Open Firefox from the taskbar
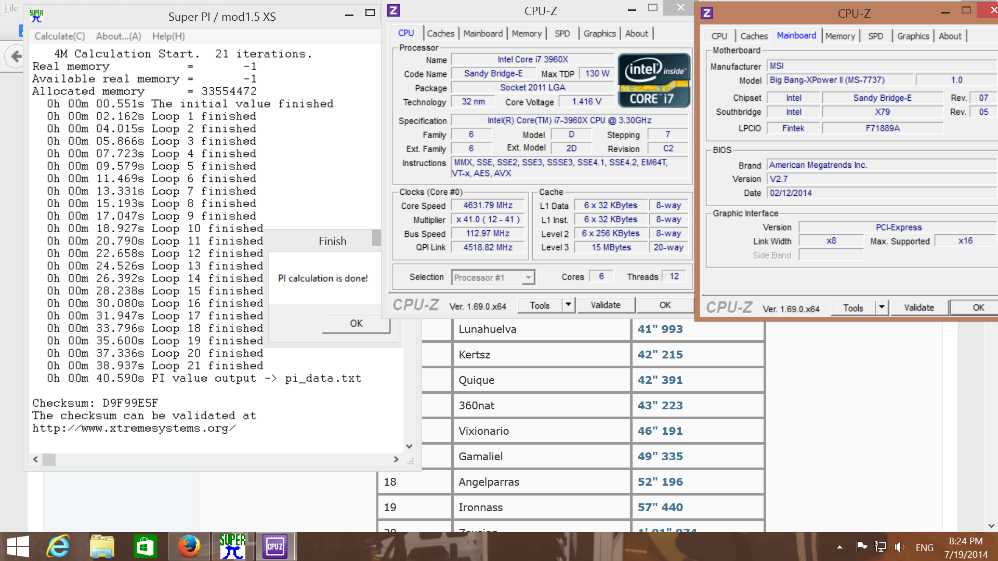 (x=189, y=546)
